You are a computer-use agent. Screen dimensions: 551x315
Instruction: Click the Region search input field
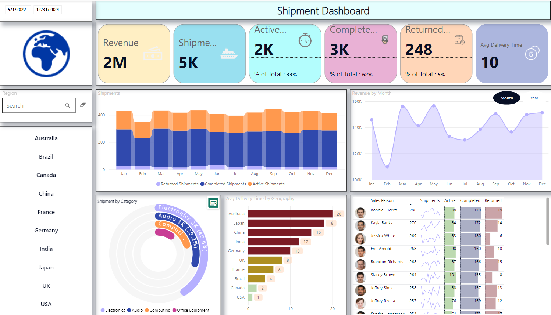[x=35, y=106]
